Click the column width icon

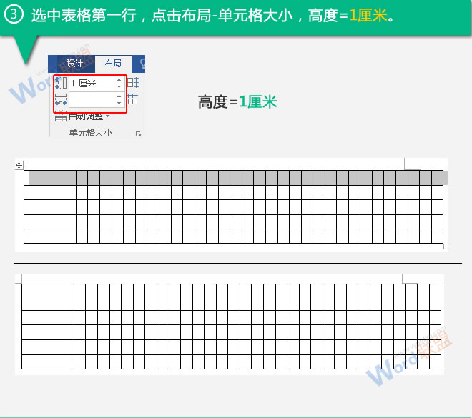point(61,99)
